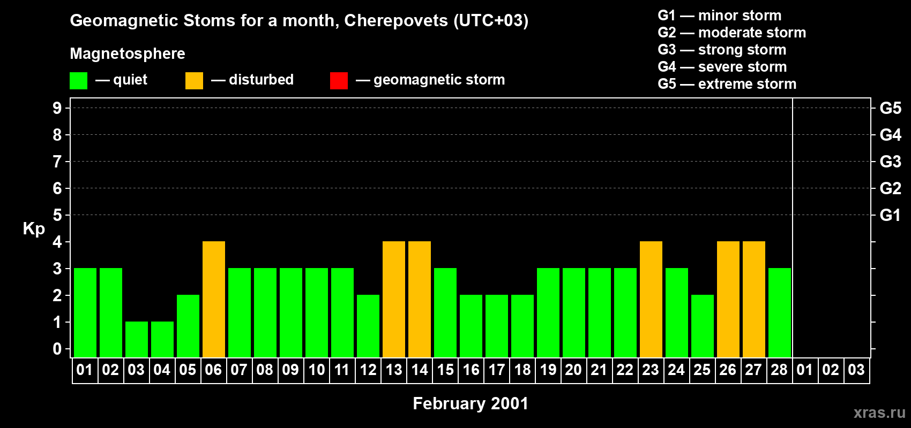Click the 'G3 — strong storm' legend text
911x428 pixels.
(722, 50)
